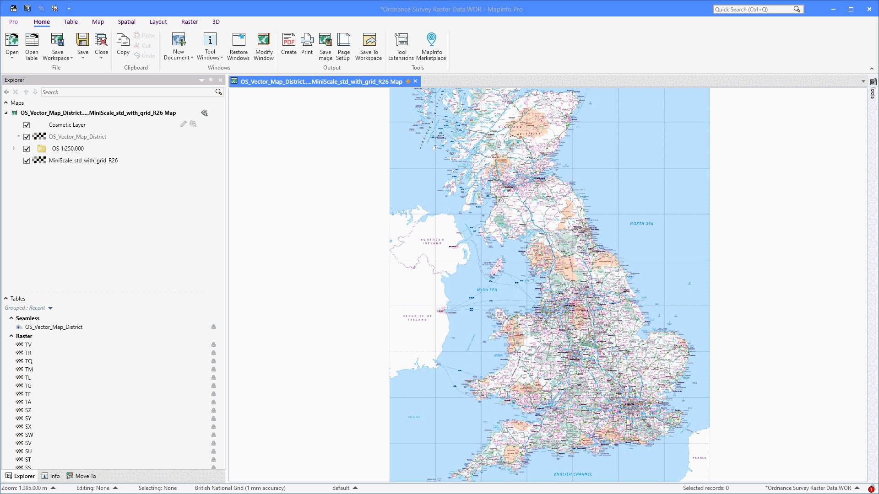Toggle Cosmetic Layer visibility checkbox
Viewport: 879px width, 494px height.
27,125
